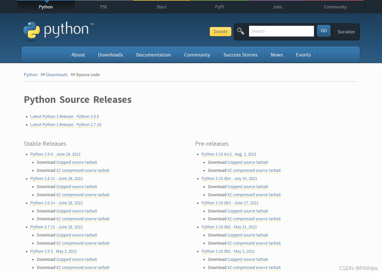Open Community in main navigation bar
This screenshot has width=382, height=273.
click(197, 55)
